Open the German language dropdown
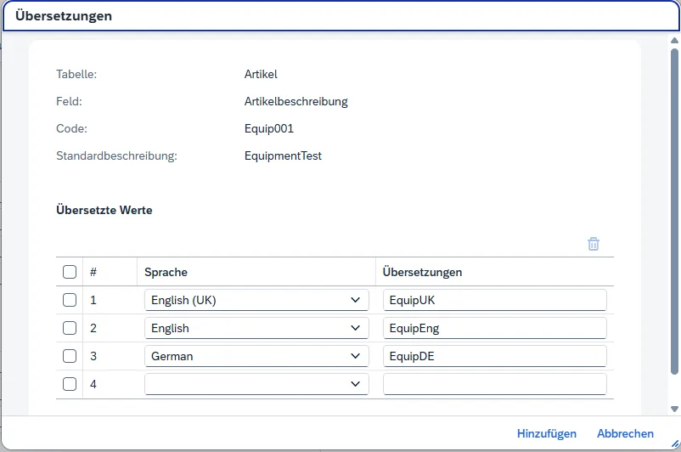This screenshot has width=681, height=452. click(256, 356)
